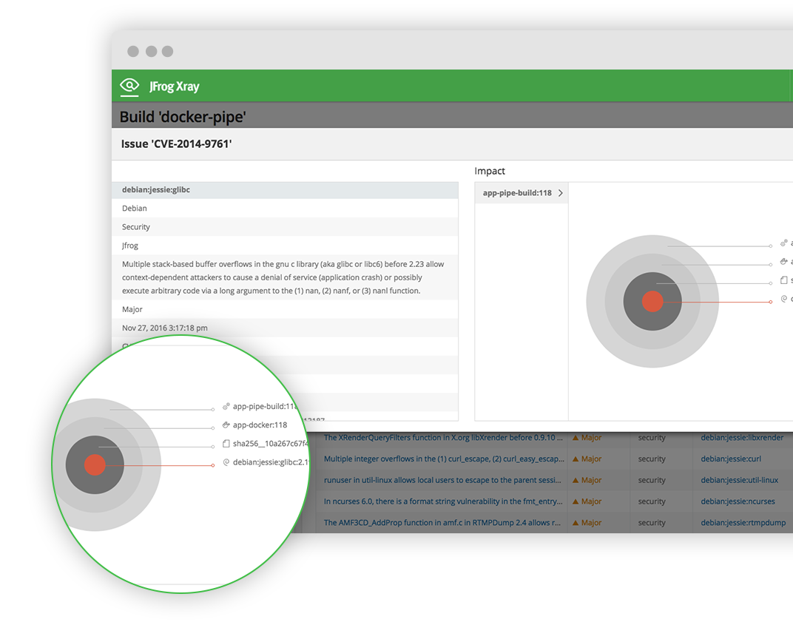Screen dimensions: 793x642
Task: Select sha256__10a267c67f4 label in magnified view
Action: [271, 443]
